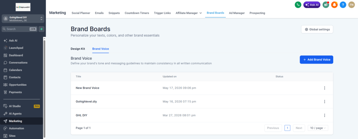Switch to the Social Planner tab

tap(81, 13)
